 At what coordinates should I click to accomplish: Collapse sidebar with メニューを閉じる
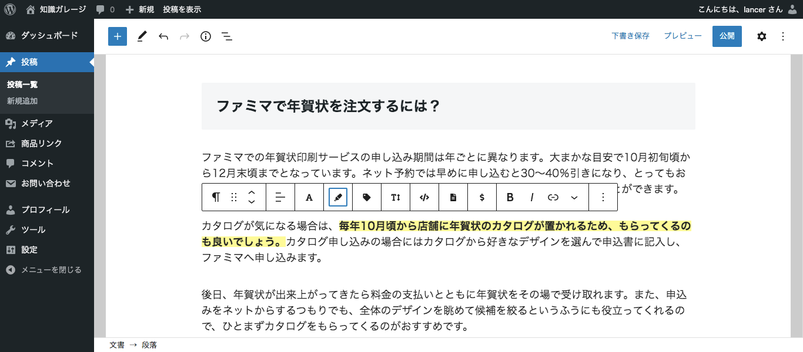coord(47,270)
